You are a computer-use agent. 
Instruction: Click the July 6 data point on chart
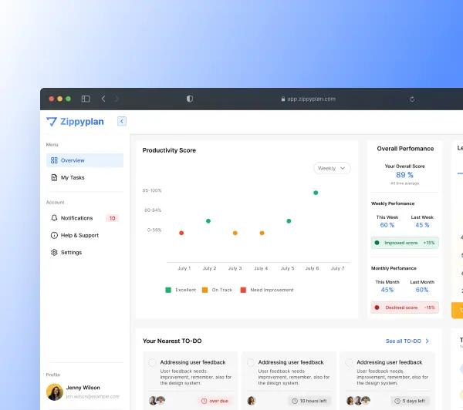[x=316, y=193]
